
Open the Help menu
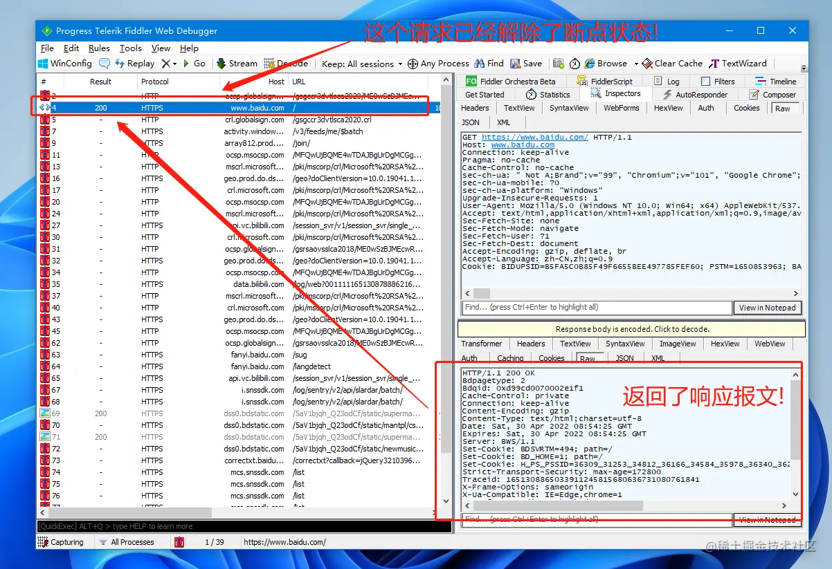(x=189, y=48)
